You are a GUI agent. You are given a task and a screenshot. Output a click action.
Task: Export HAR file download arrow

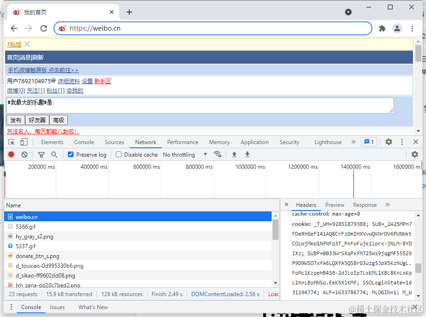click(247, 155)
